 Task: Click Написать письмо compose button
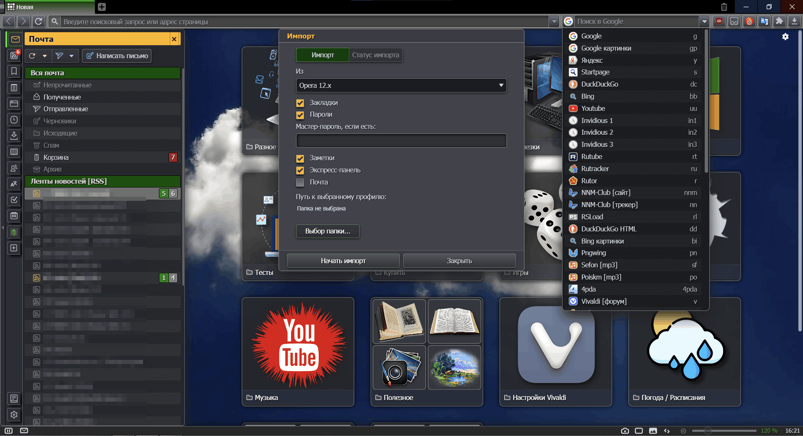coord(117,56)
